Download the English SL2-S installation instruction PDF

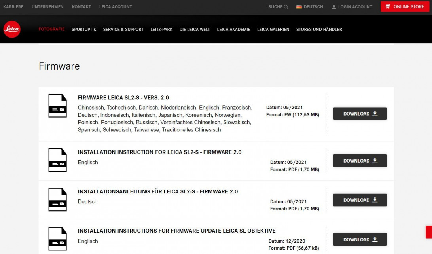click(360, 161)
